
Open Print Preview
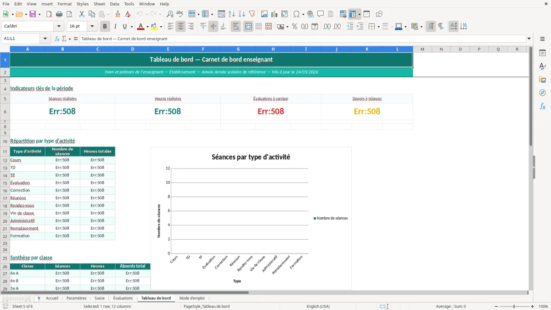(x=69, y=14)
